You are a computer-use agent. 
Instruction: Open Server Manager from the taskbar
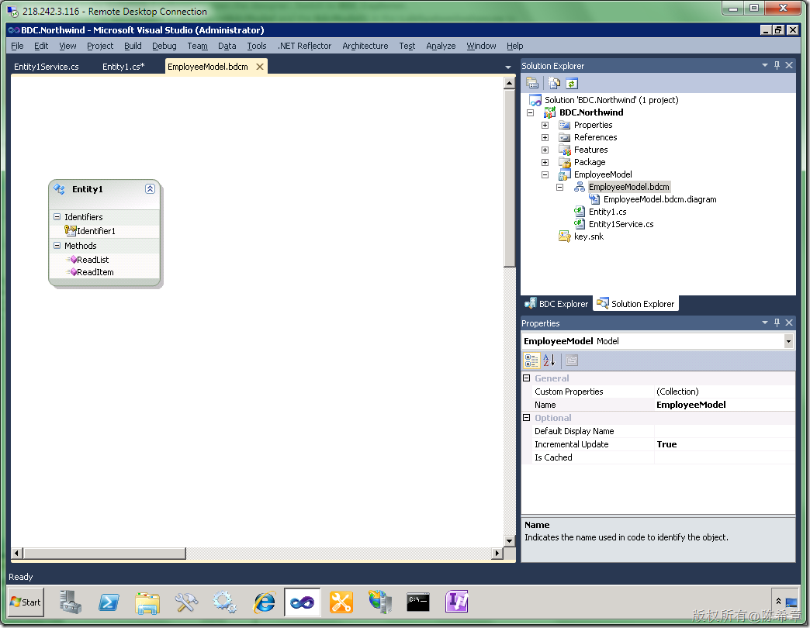(x=71, y=602)
